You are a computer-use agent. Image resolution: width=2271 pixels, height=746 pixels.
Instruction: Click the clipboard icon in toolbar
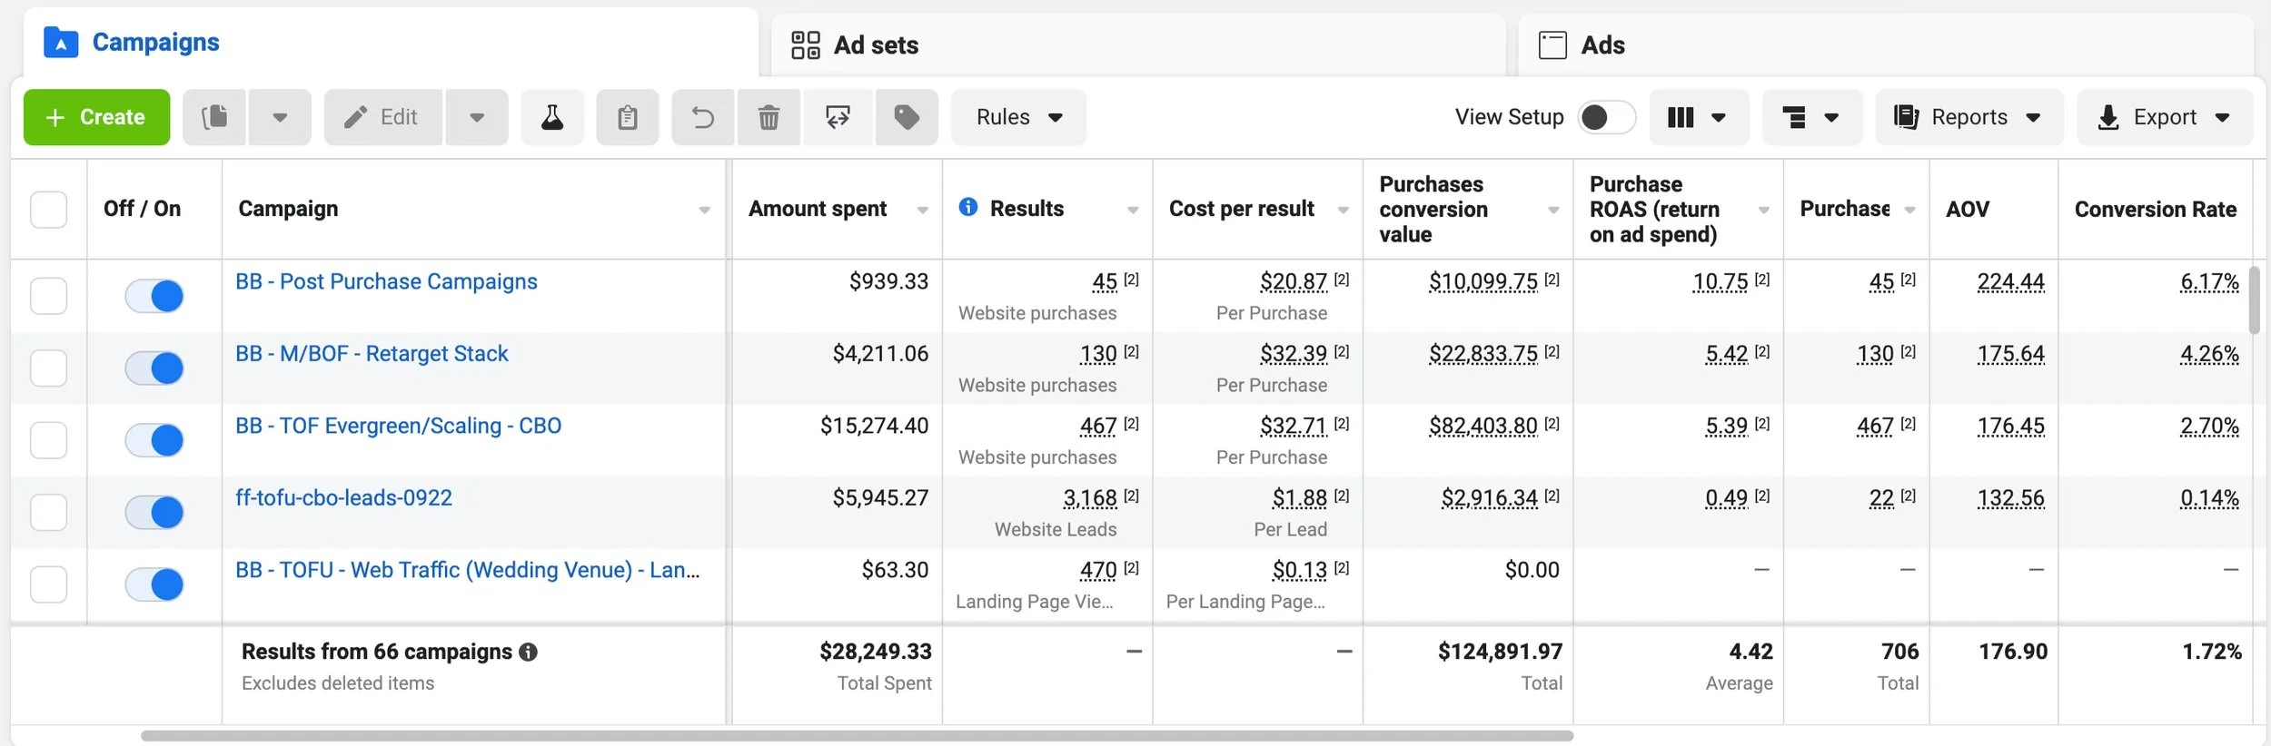pos(627,117)
